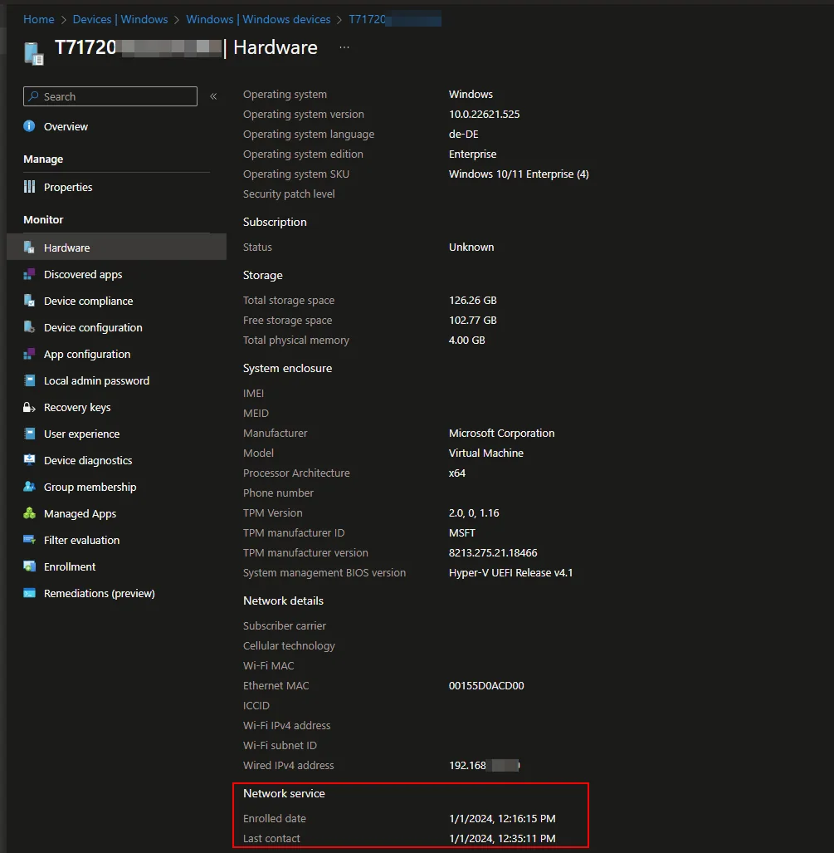Select Recovery keys in the Monitor menu
The width and height of the screenshot is (834, 853).
click(116, 408)
